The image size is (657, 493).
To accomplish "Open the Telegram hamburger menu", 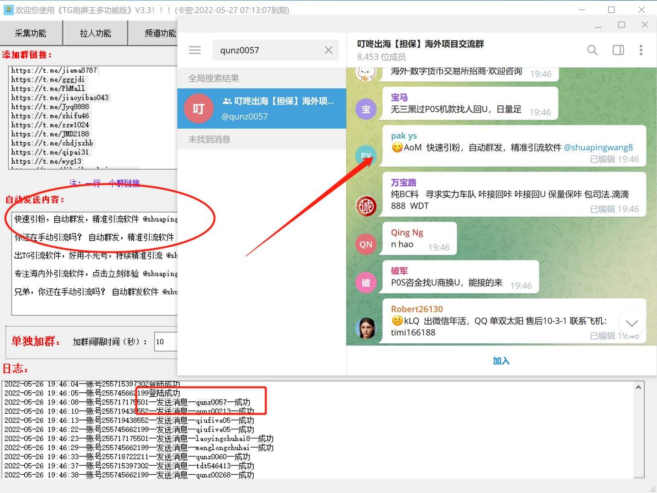I will [x=195, y=50].
